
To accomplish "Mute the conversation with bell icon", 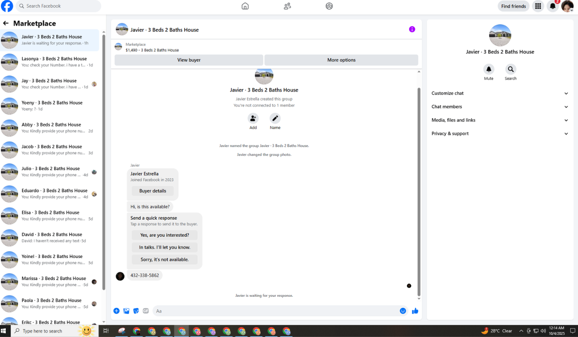I will tap(489, 69).
